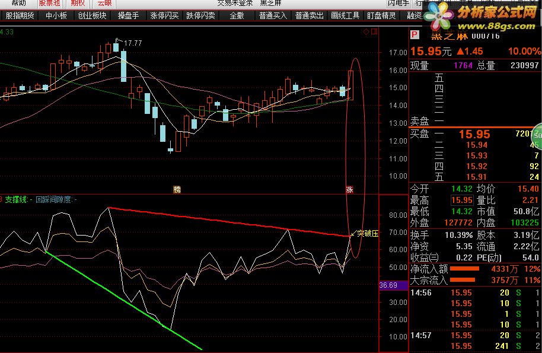Click the 股本 value 3.19亿

[526, 236]
